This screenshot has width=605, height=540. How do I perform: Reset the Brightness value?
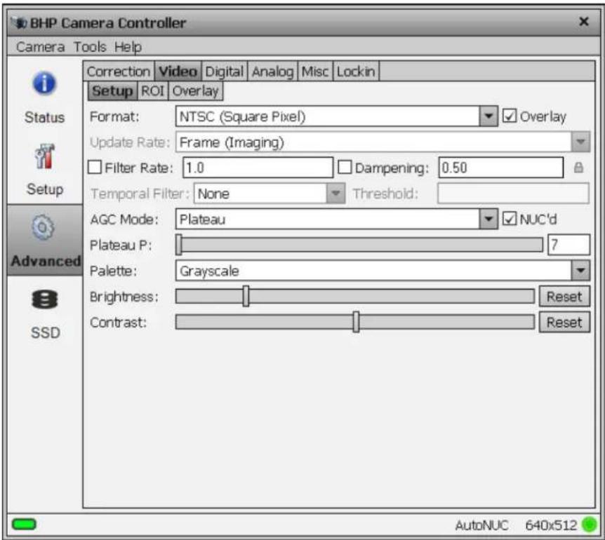click(x=564, y=297)
